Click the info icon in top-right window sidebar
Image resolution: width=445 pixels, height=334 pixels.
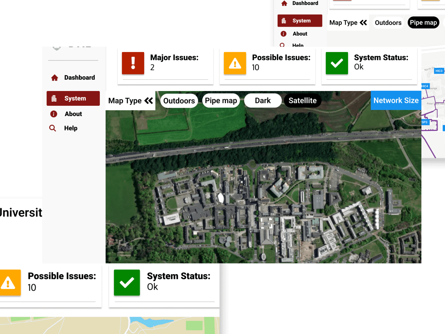point(283,34)
